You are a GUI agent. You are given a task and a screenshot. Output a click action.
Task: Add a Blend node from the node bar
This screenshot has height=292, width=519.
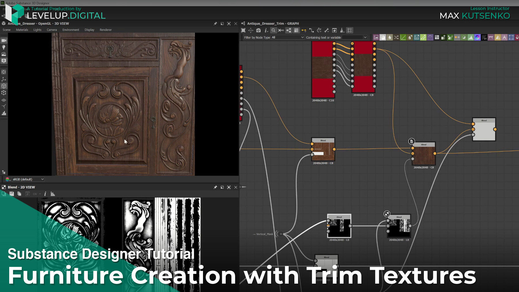point(383,37)
